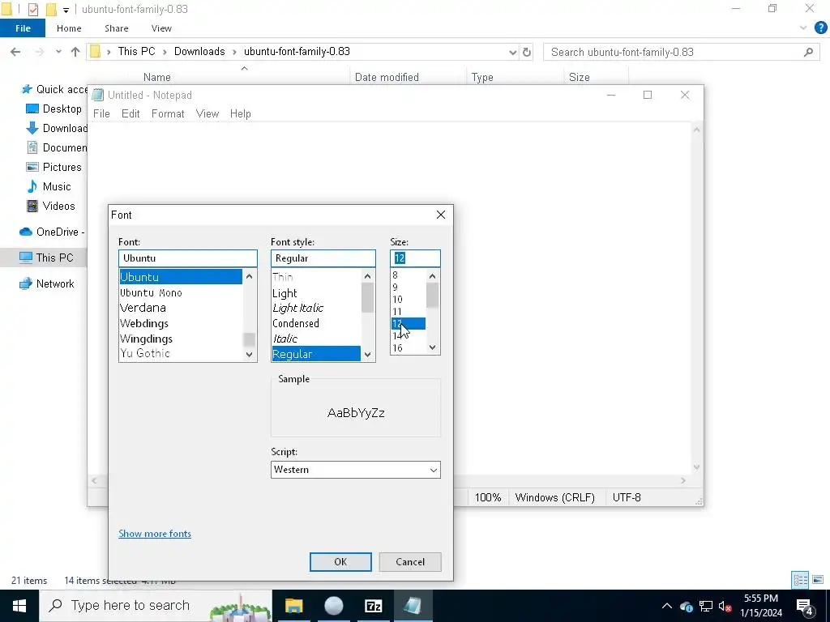Open File Explorer from the taskbar

click(293, 606)
